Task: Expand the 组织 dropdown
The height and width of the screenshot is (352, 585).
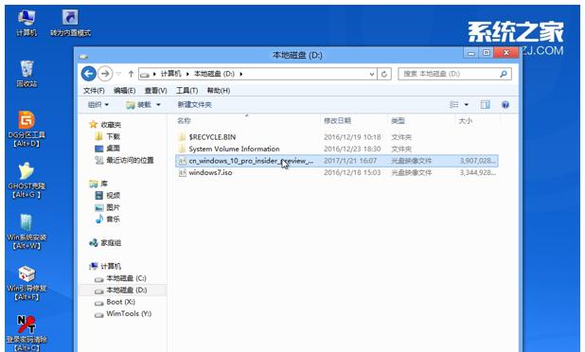Action: [98, 105]
